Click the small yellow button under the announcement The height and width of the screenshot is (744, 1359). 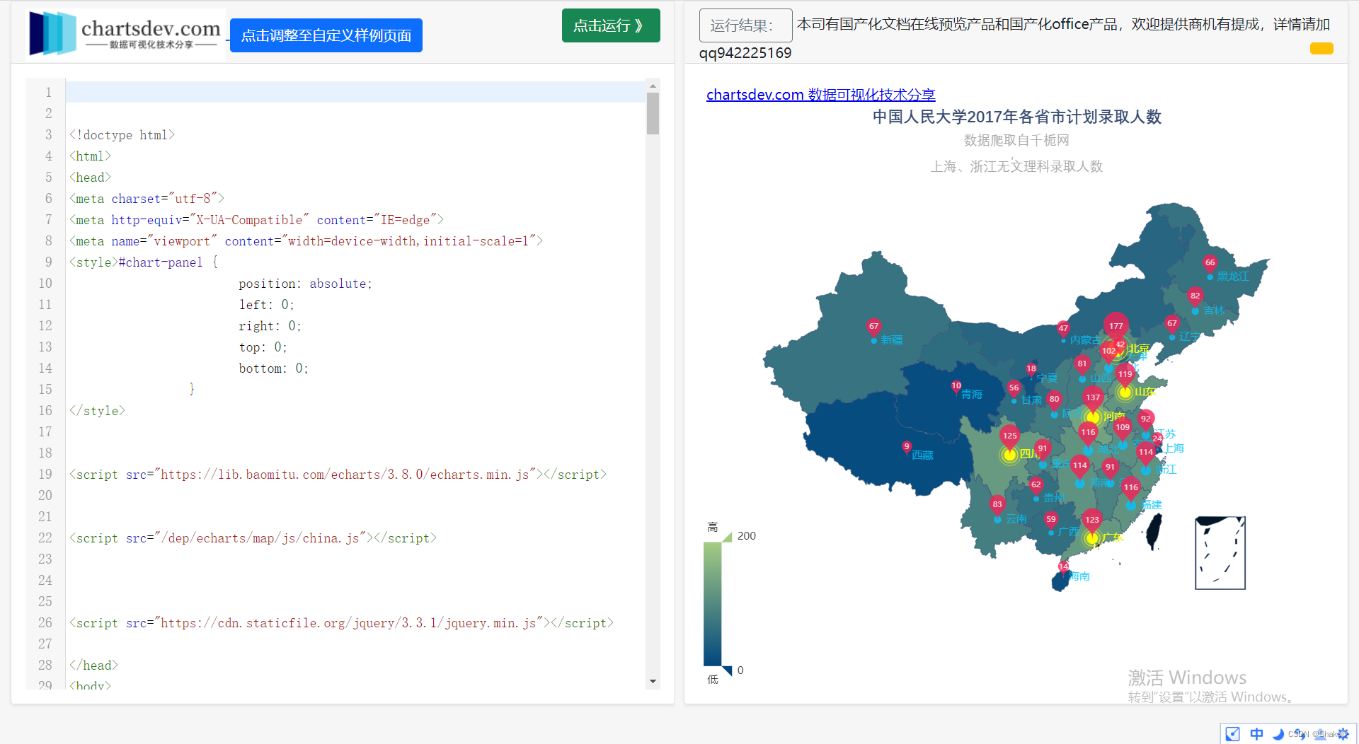tap(1321, 49)
